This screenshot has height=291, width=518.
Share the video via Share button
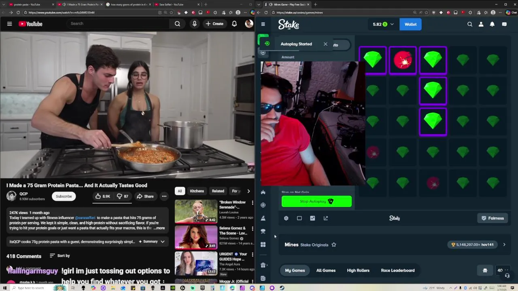pyautogui.click(x=145, y=196)
